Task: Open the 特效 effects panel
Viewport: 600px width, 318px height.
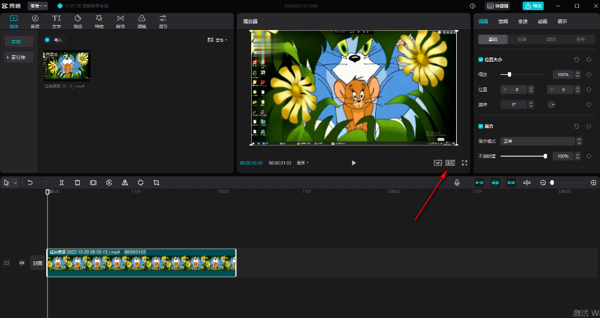Action: [99, 22]
